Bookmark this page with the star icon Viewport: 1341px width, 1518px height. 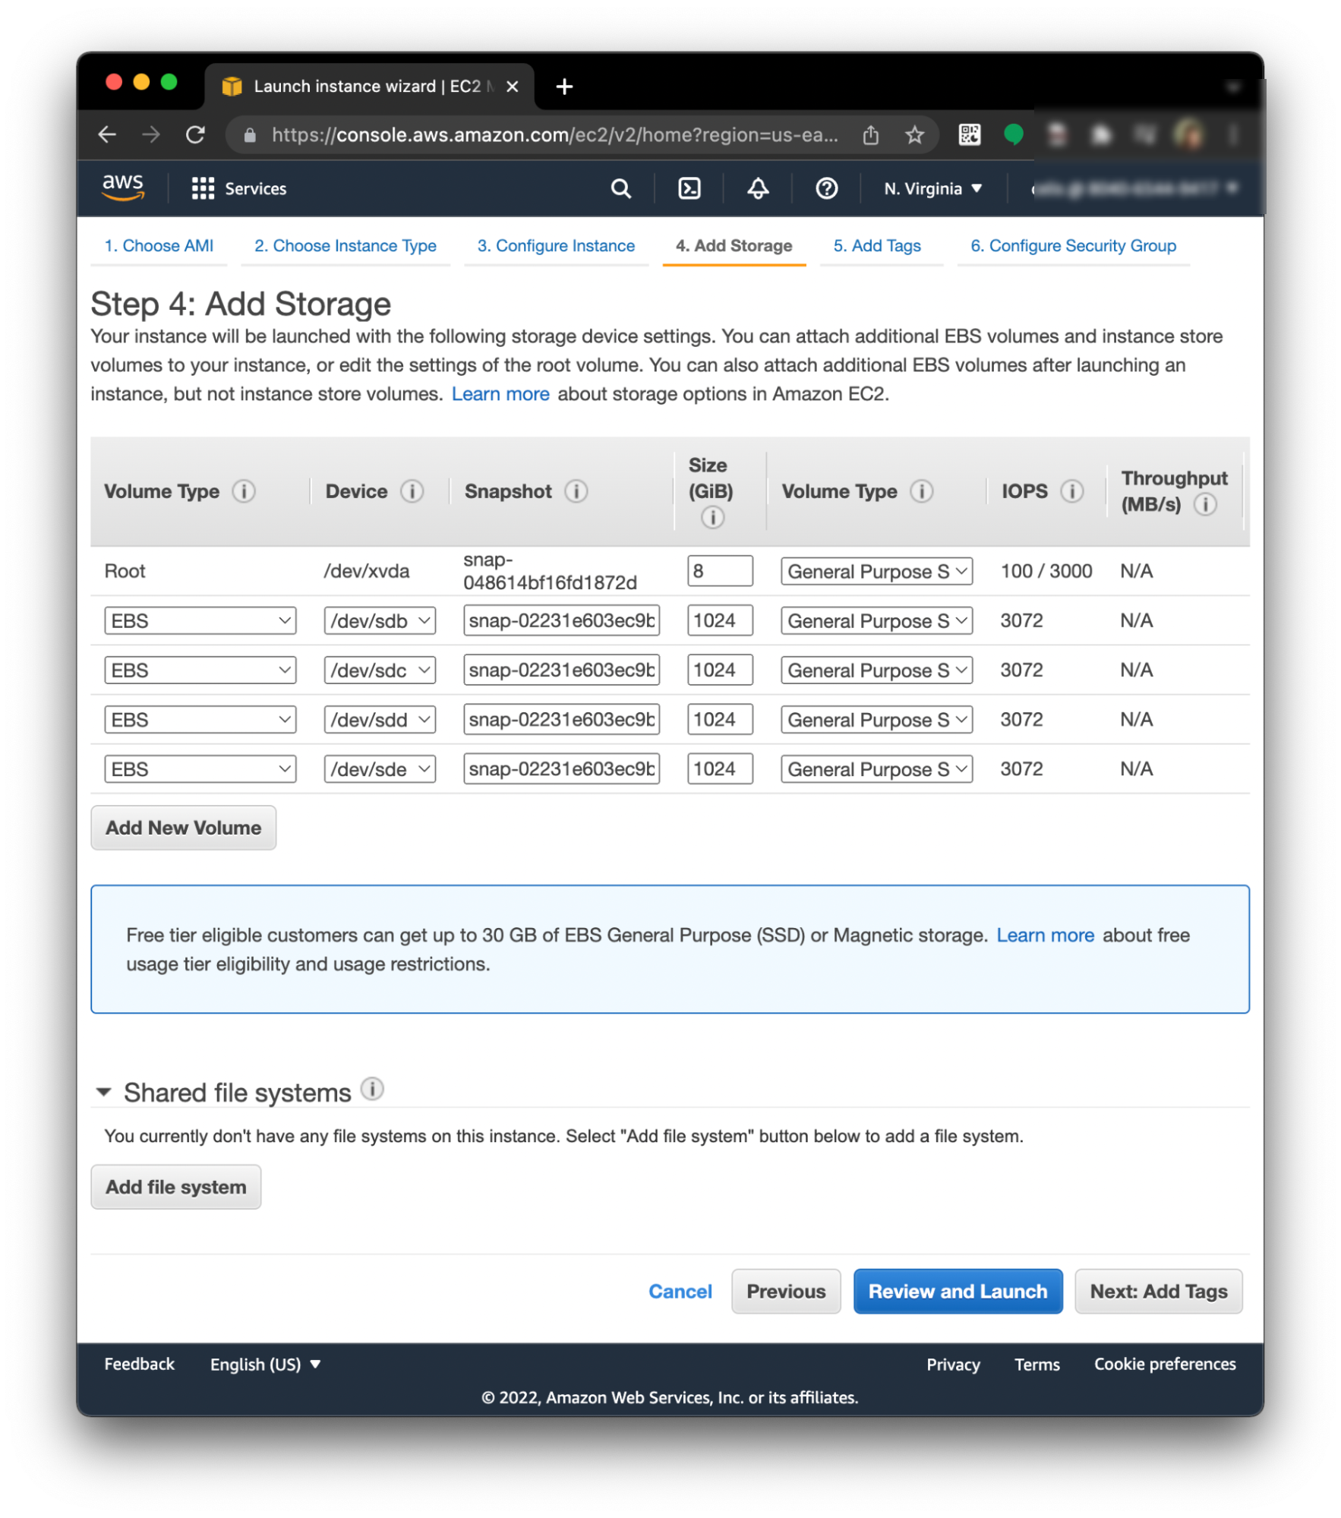[x=914, y=135]
